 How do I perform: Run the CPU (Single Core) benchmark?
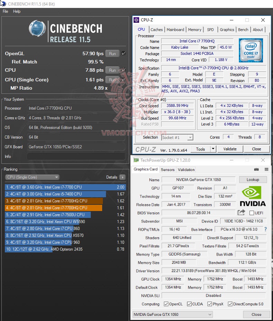coord(112,80)
